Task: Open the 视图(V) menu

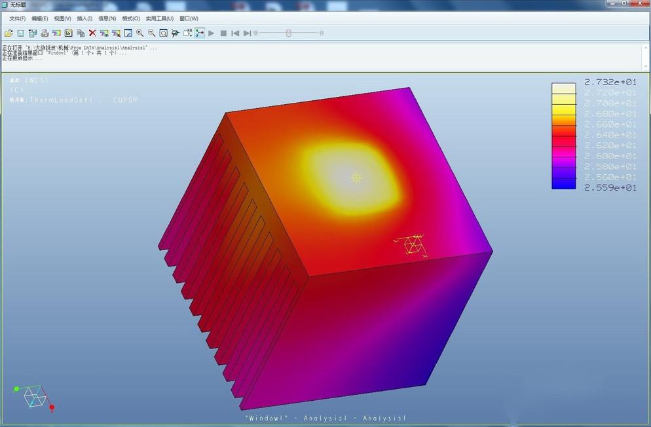Action: tap(62, 19)
